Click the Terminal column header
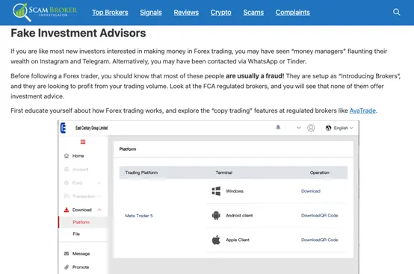This screenshot has width=414, height=274. 224,172
